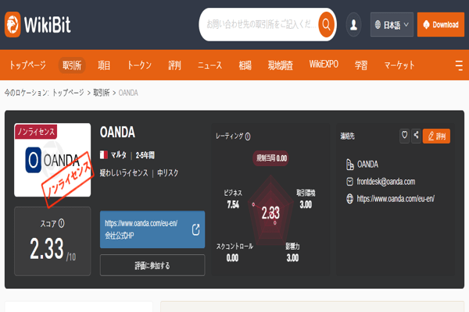Expand the hamburger menu icon
This screenshot has width=469, height=312.
[x=459, y=65]
